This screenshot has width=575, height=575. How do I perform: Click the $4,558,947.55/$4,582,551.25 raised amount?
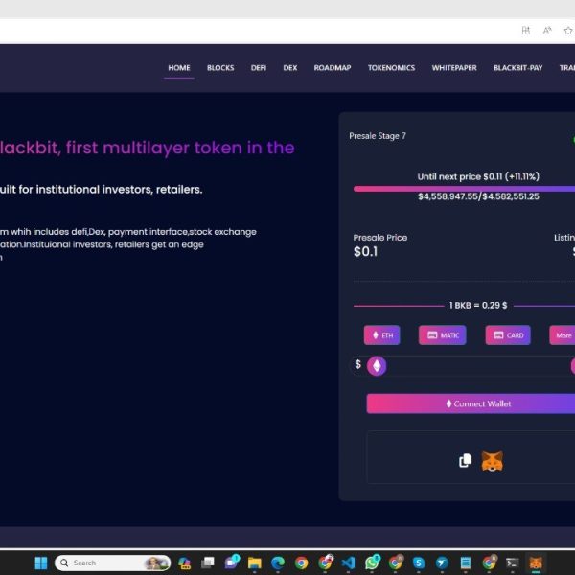(478, 196)
